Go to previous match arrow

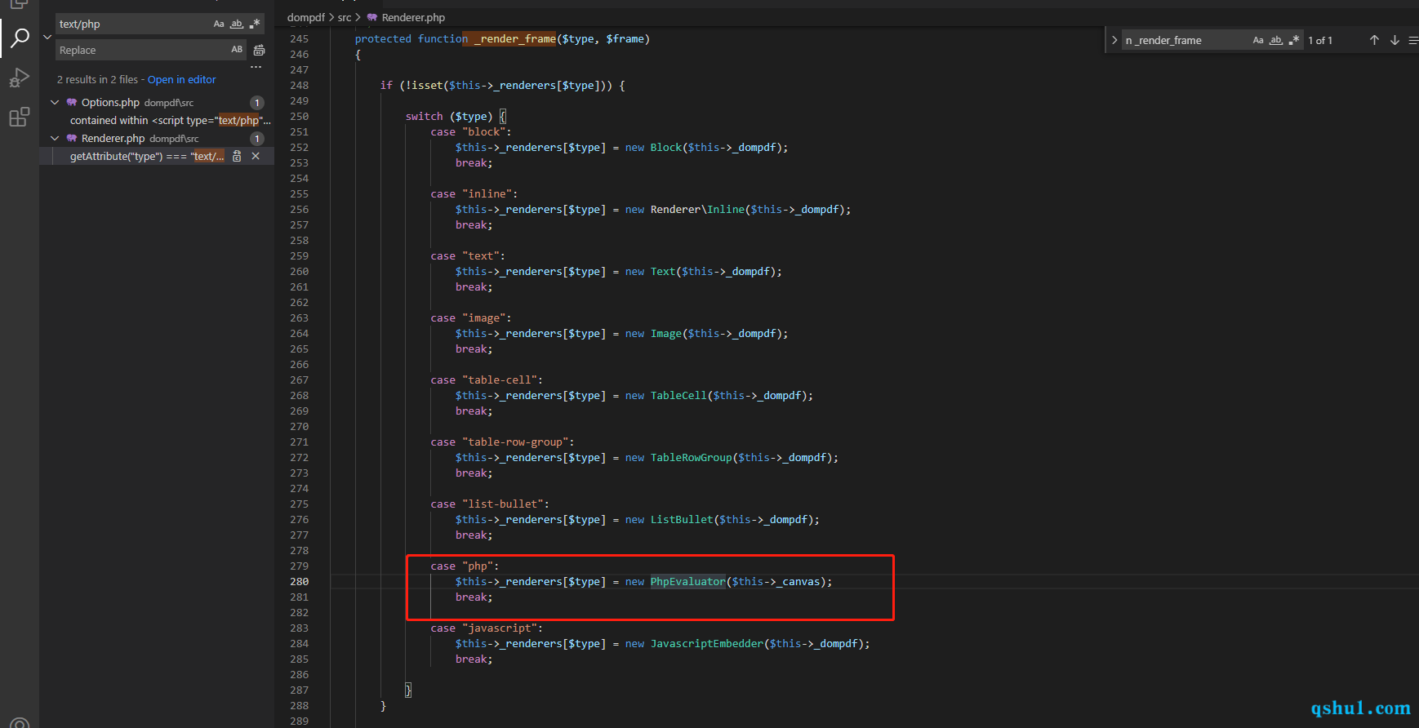coord(1374,40)
